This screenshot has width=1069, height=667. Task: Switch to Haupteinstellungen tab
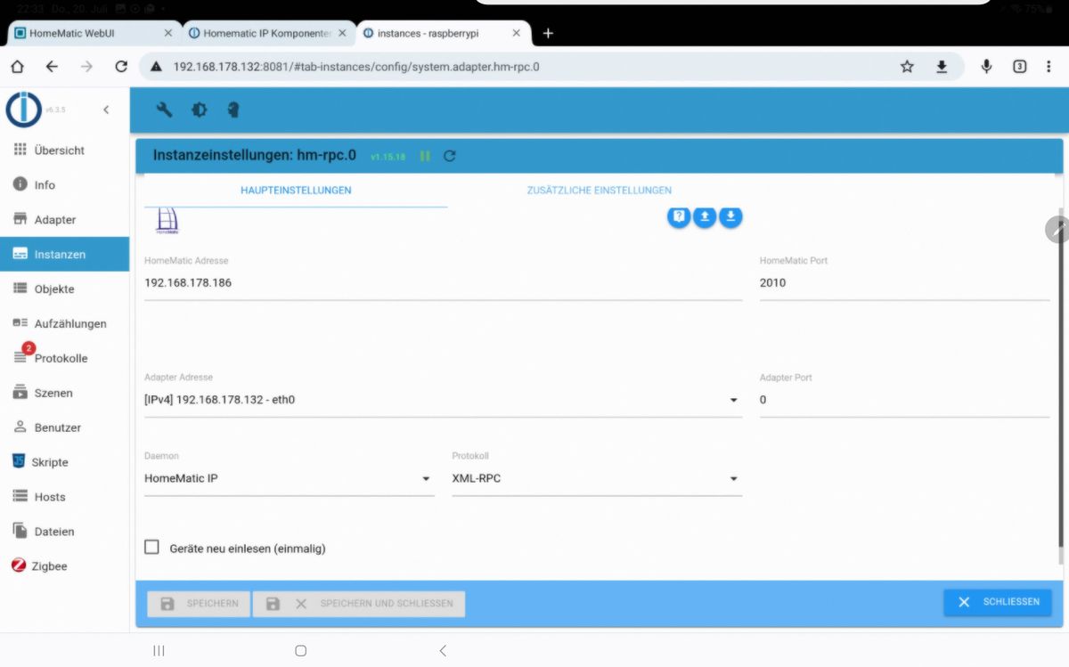[x=296, y=191]
